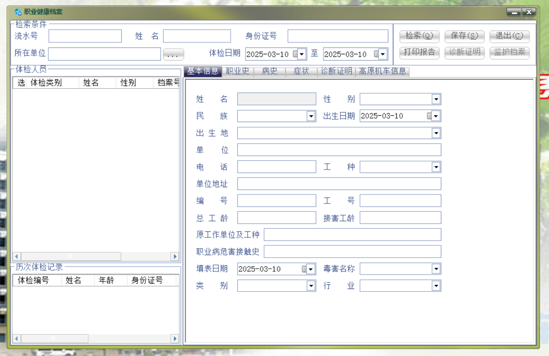
Task: Go to the 病史 tab
Action: click(270, 71)
